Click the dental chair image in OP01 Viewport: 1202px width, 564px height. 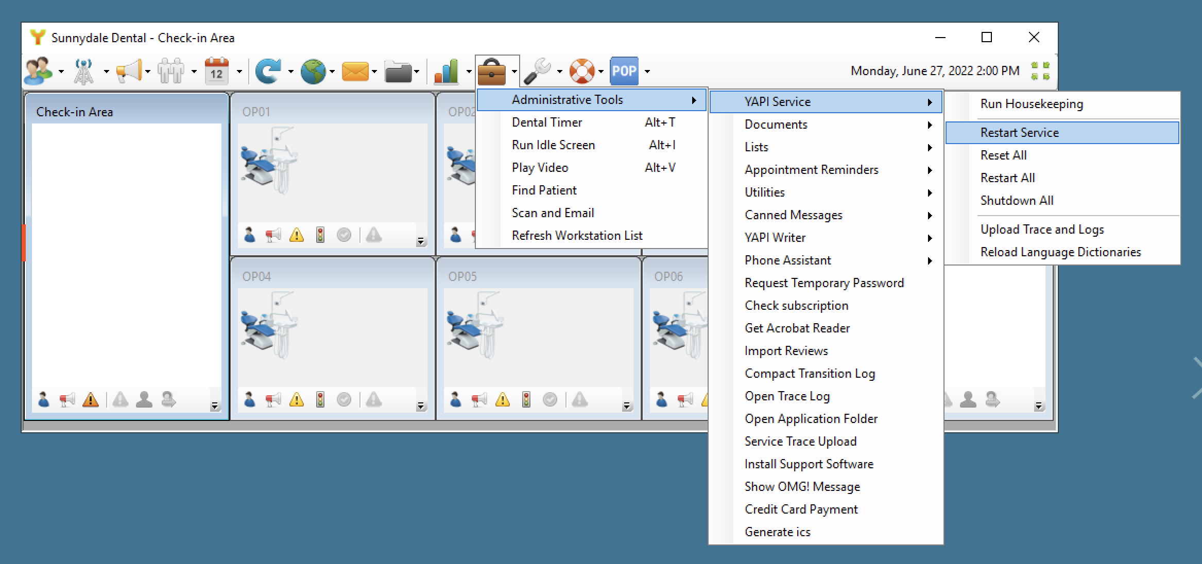269,160
